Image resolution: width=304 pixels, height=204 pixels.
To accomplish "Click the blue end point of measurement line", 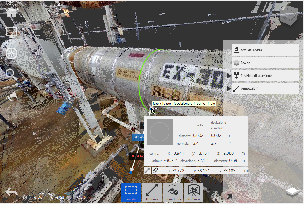I will (131, 172).
